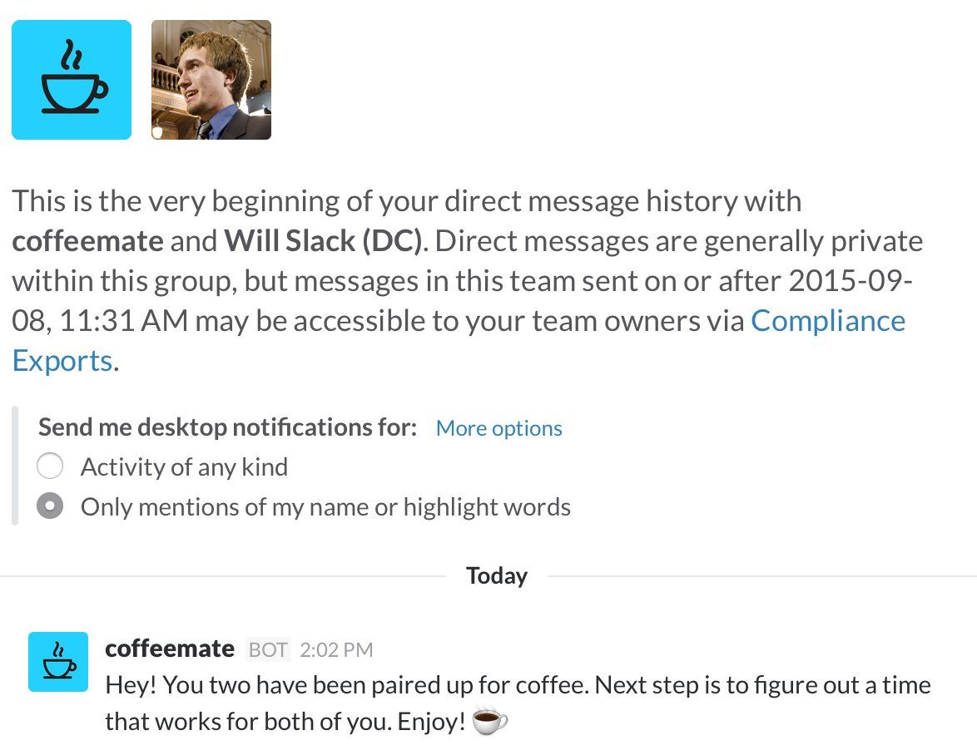
Task: Click the coffeemate sender name in message
Action: tap(170, 649)
